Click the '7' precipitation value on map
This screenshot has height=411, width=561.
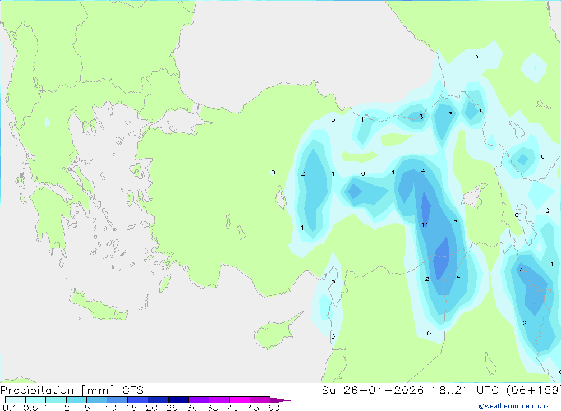(x=521, y=269)
